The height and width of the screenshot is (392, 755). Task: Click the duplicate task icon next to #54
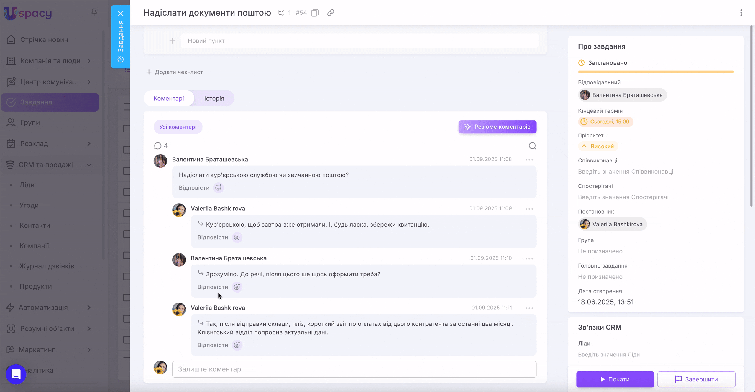315,13
